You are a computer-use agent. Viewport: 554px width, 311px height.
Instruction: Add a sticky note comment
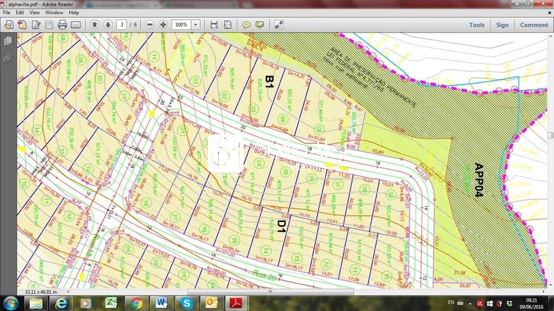click(x=247, y=25)
